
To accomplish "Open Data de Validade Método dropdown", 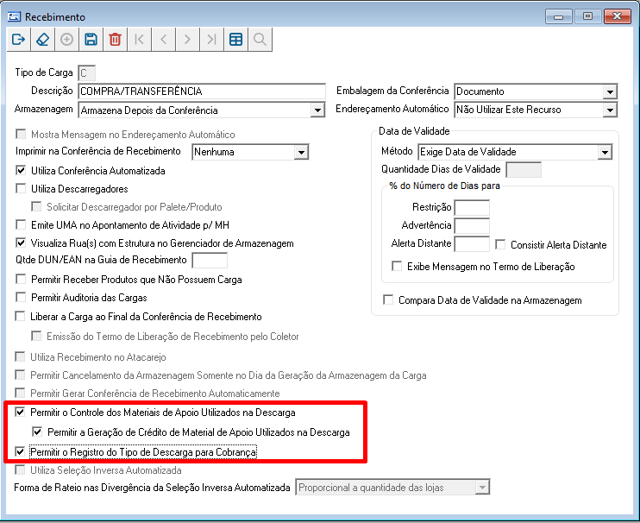I will pyautogui.click(x=605, y=152).
